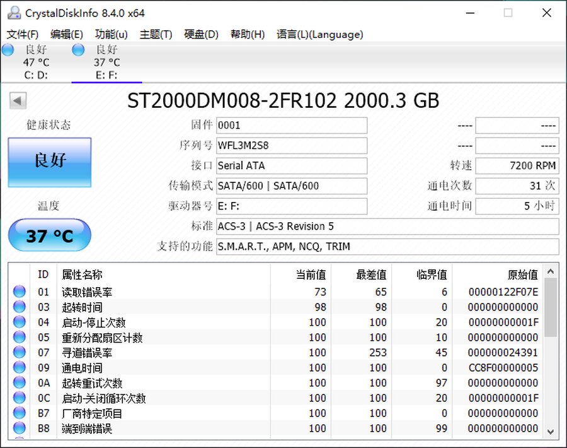567x448 pixels.
Task: Open the 文件(F) menu
Action: 22,34
